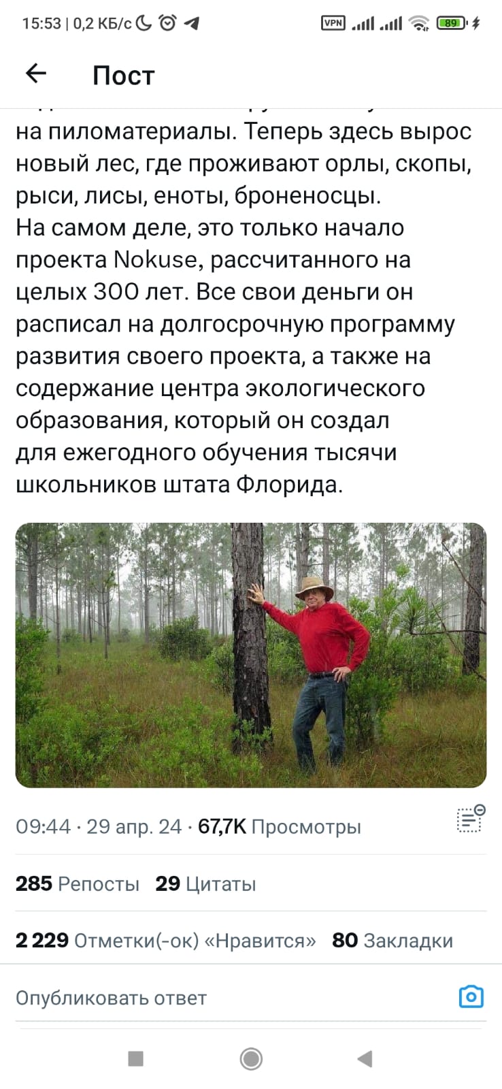Tap the Wi-Fi signal status icon
This screenshot has height=1089, width=502.
pos(420,23)
